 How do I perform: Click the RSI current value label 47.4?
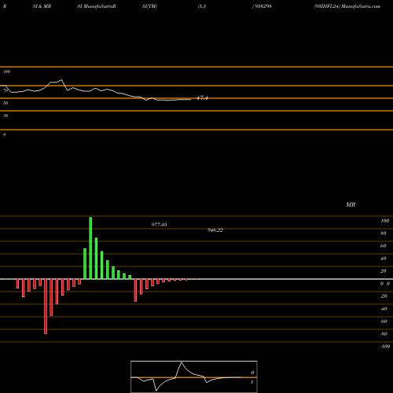(x=202, y=98)
